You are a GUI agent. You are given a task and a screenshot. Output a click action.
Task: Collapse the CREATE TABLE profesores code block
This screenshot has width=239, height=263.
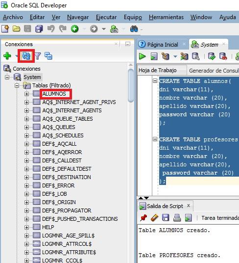[x=155, y=139]
